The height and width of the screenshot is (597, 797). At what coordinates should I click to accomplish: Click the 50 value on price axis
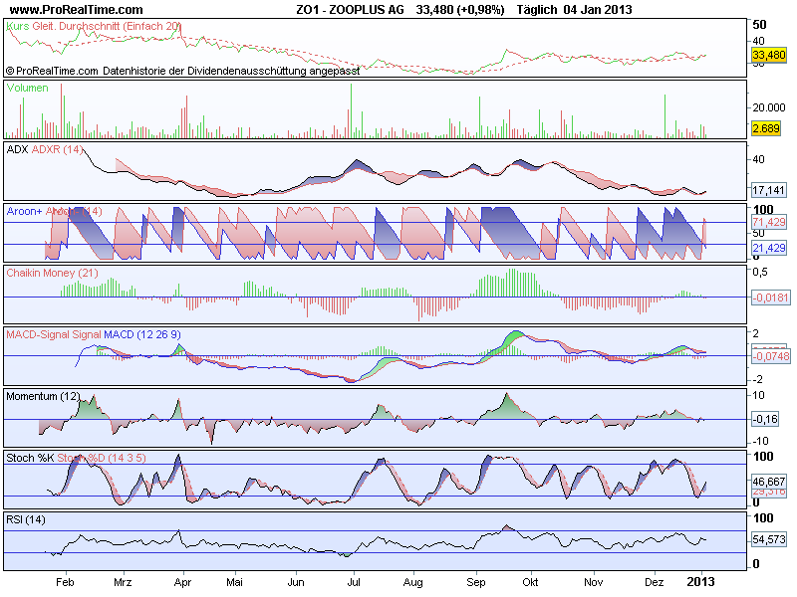759,25
